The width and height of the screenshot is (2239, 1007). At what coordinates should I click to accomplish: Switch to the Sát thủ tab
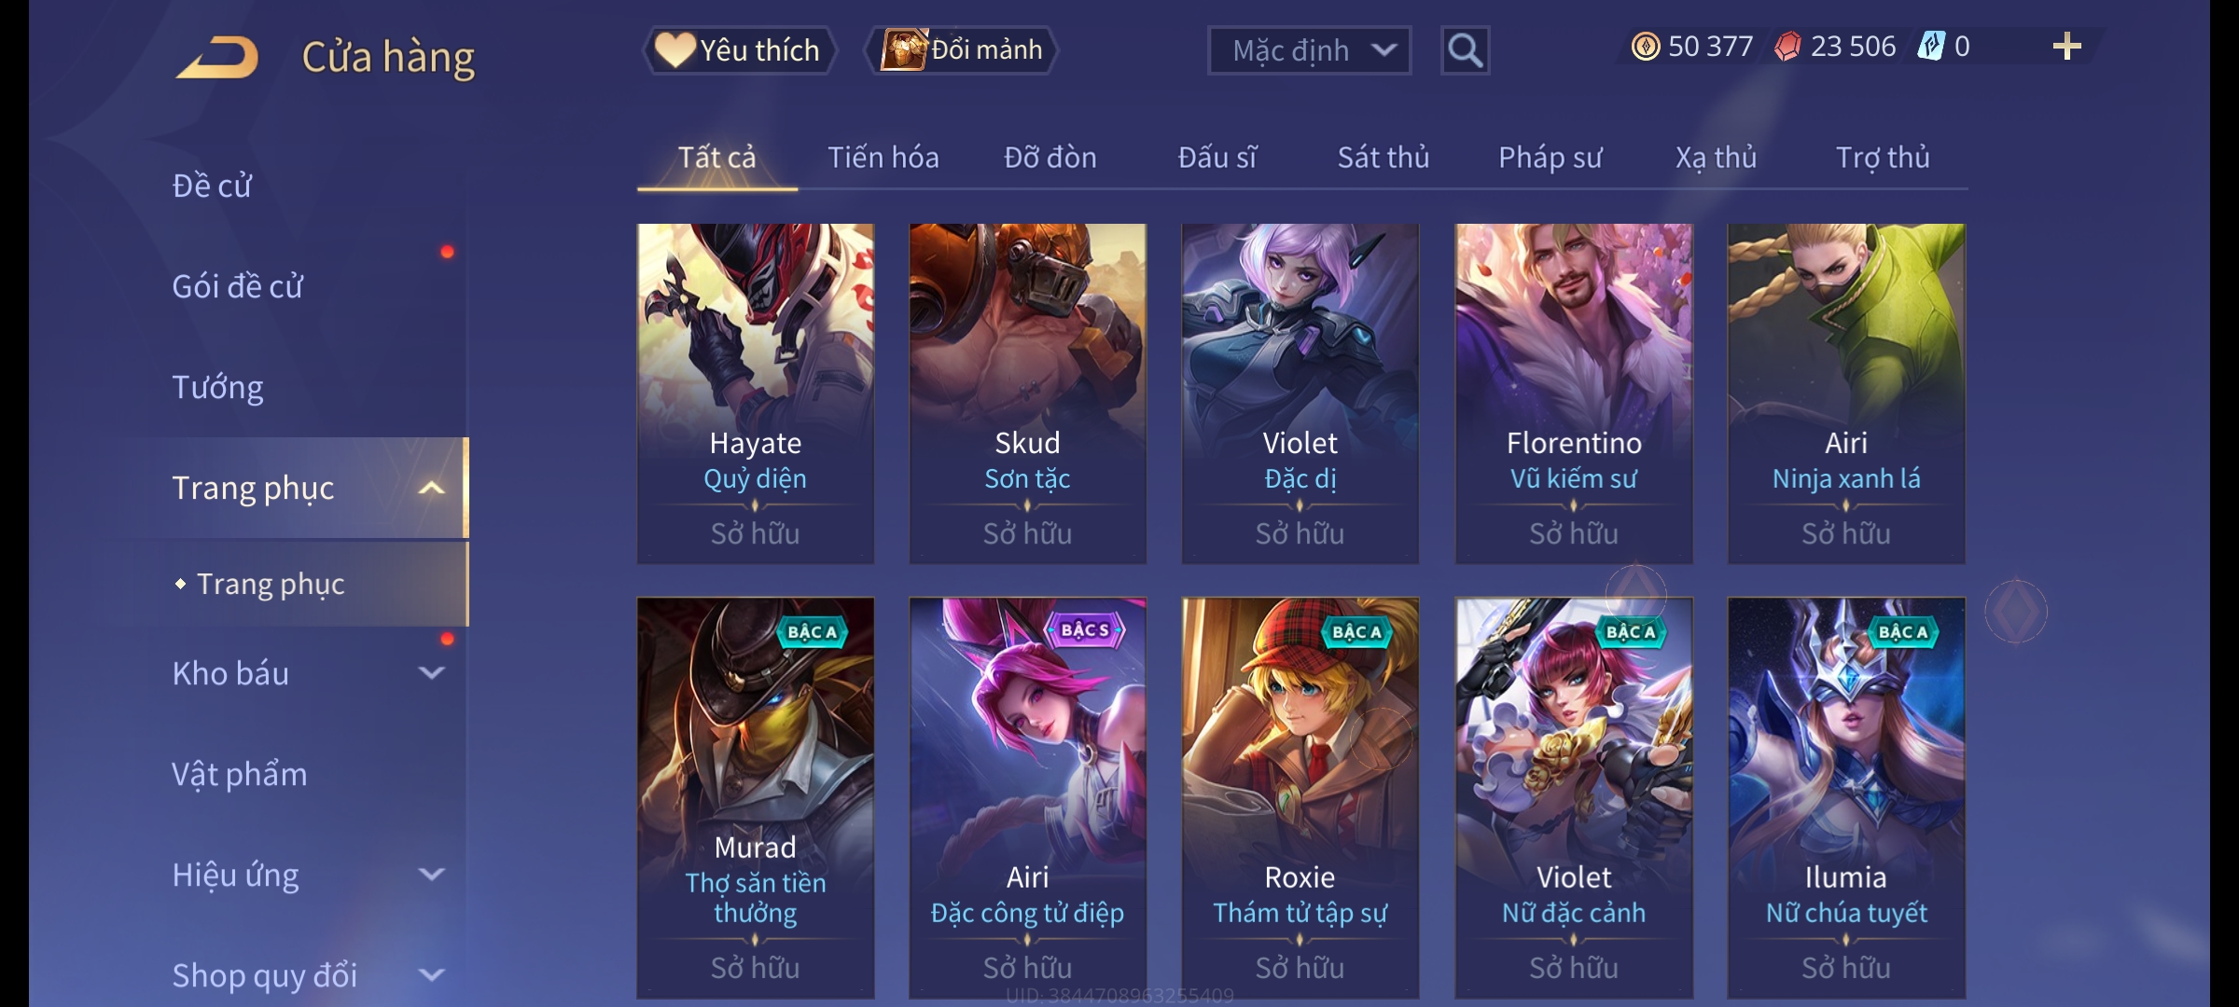1384,158
